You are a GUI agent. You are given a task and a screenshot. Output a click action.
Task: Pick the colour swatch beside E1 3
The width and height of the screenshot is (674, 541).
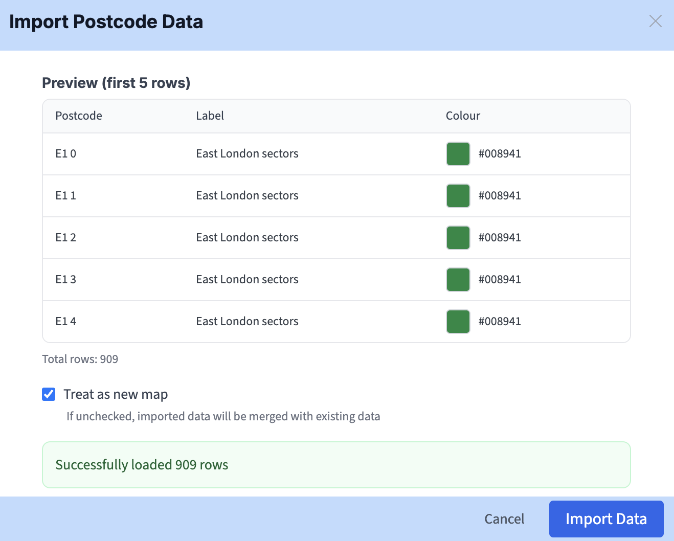pos(458,280)
